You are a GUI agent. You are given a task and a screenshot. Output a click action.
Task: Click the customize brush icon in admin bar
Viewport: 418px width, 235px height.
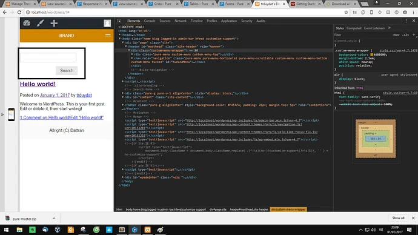click(40, 23)
